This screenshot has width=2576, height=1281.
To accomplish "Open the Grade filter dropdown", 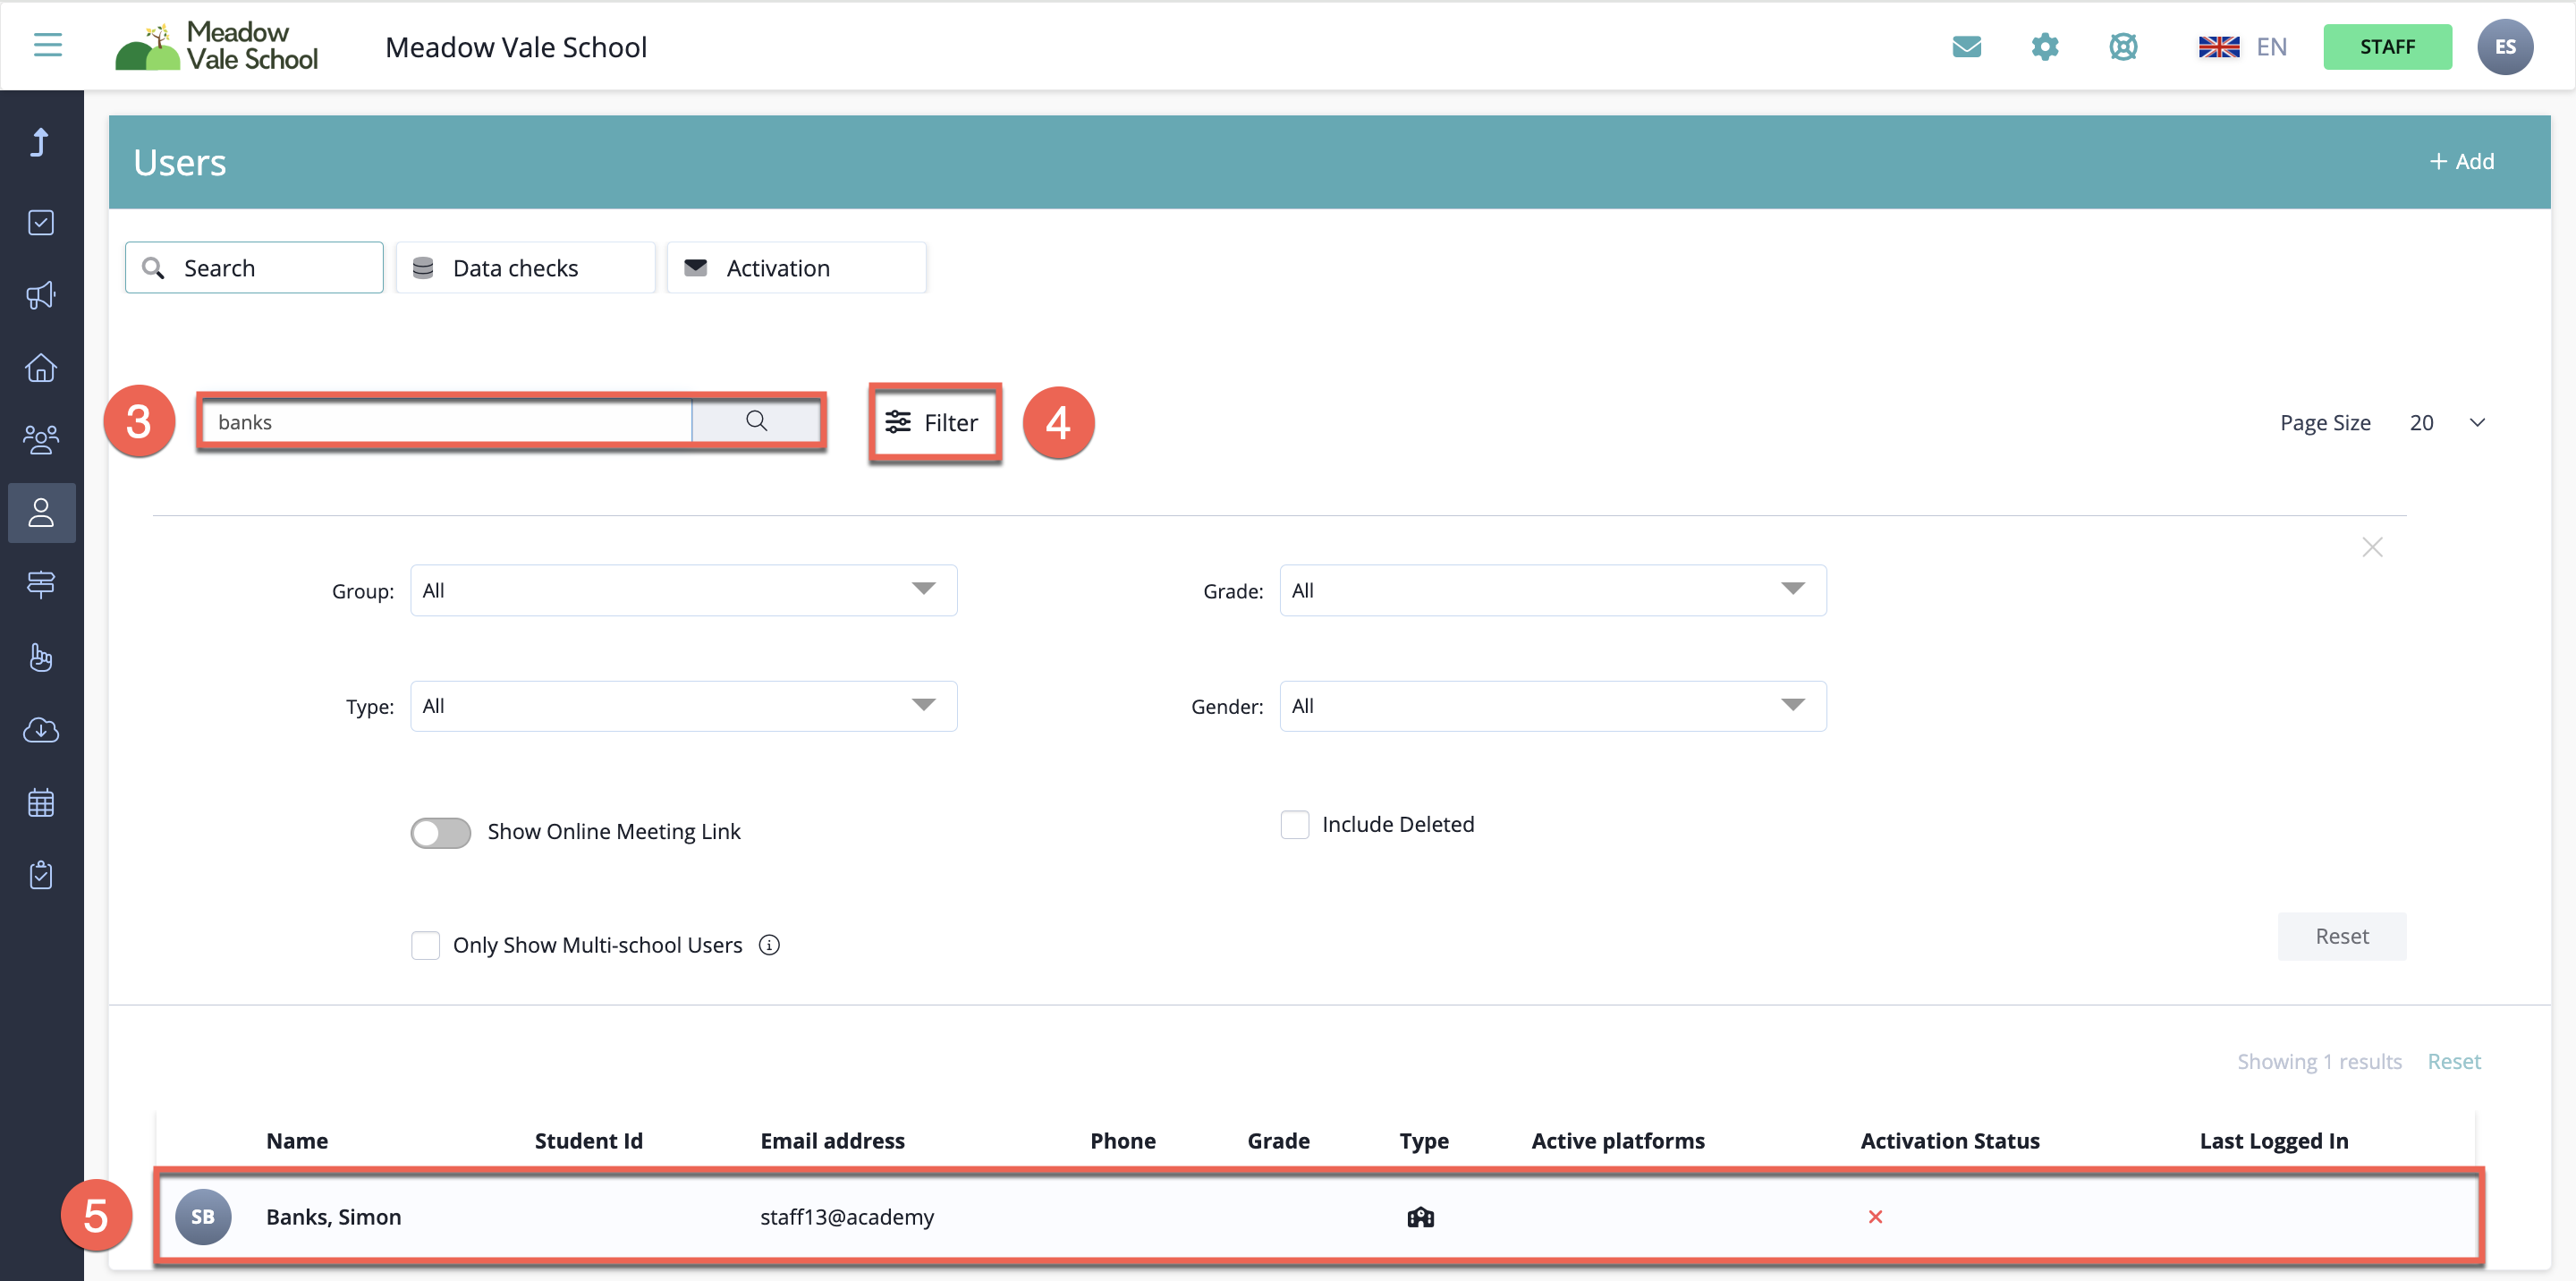I will coord(1552,590).
